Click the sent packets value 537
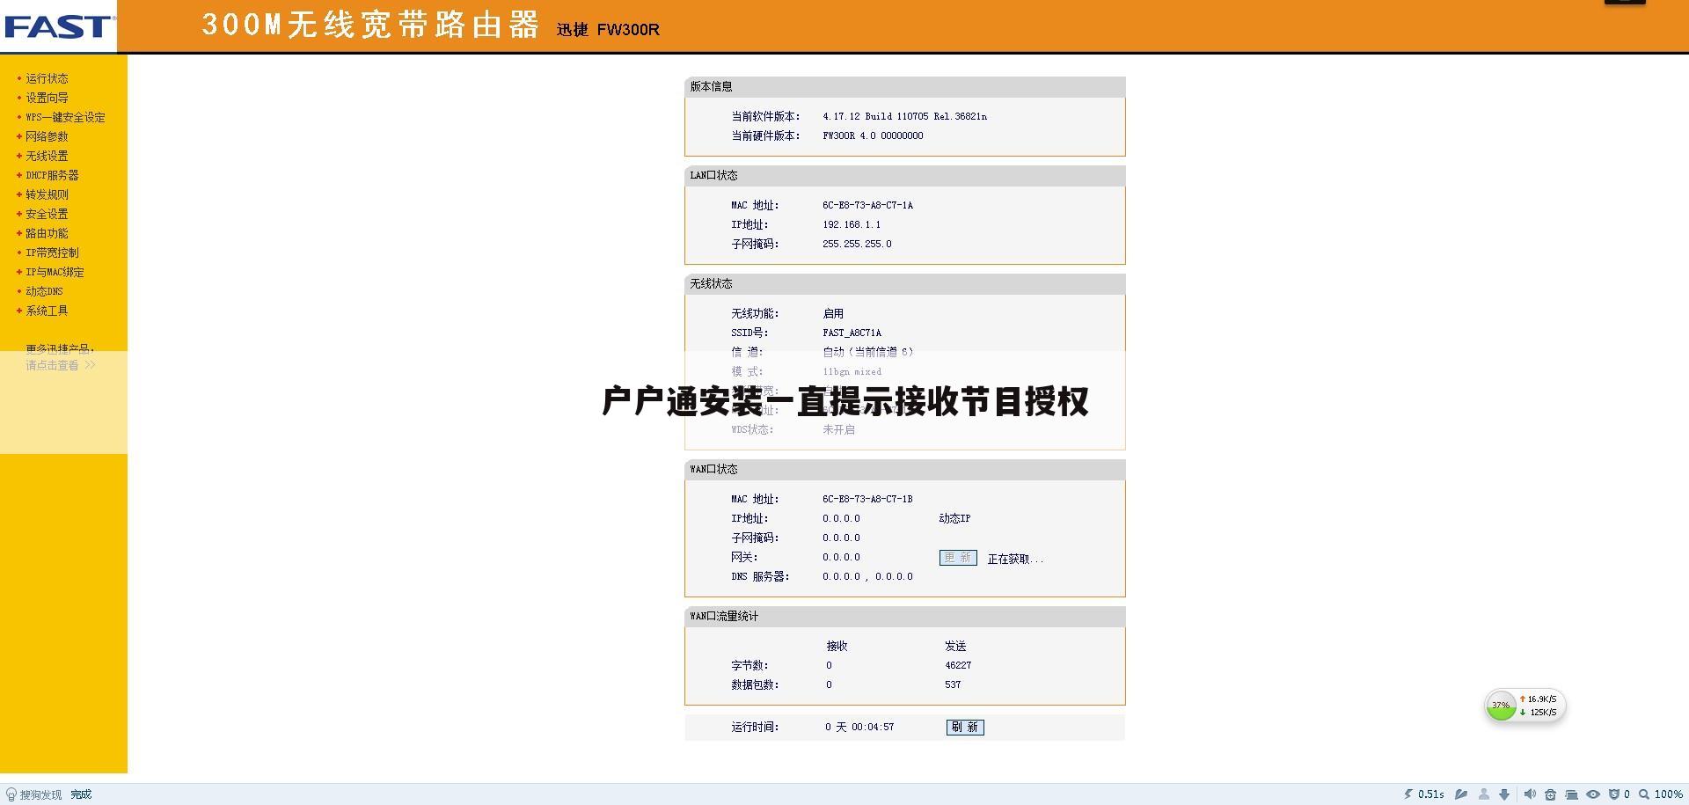This screenshot has height=805, width=1689. pyautogui.click(x=953, y=684)
